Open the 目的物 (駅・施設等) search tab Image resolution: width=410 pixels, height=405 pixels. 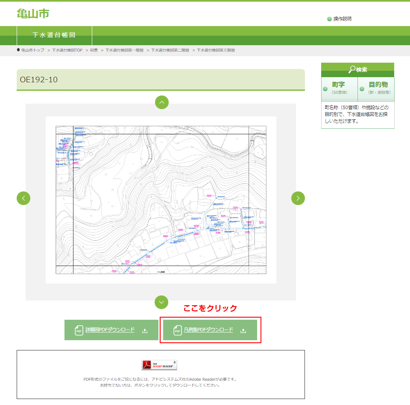click(376, 89)
